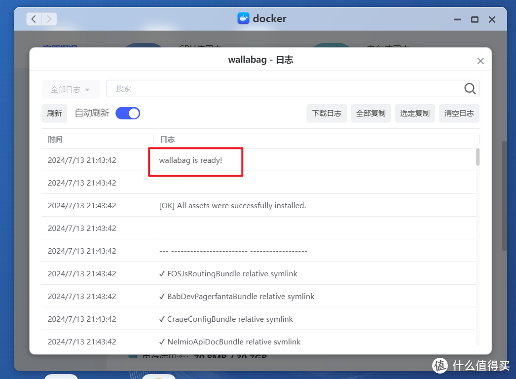Click 下载日志 to download the log

[x=326, y=113]
